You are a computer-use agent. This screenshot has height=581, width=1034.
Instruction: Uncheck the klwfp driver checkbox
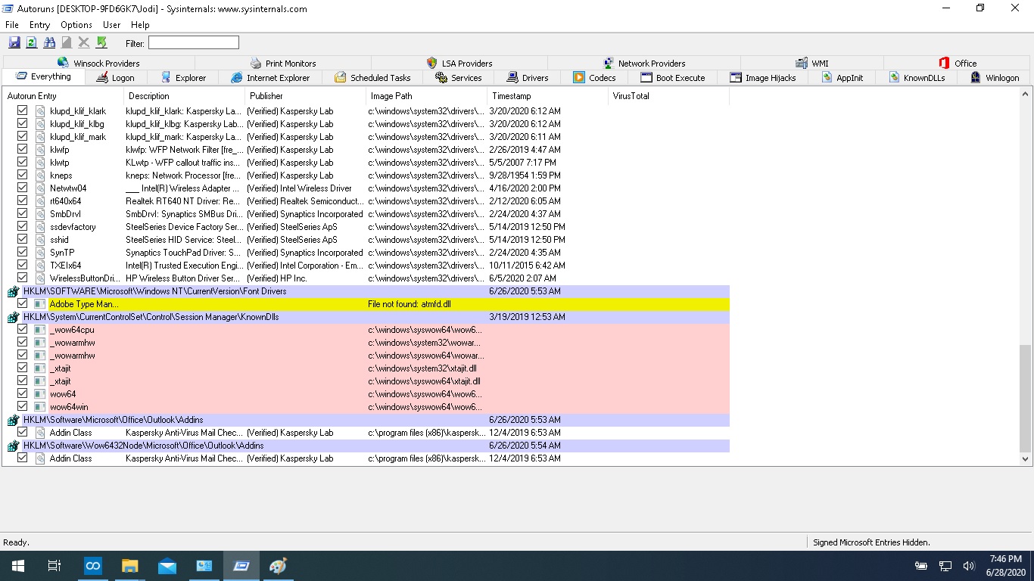coord(23,150)
